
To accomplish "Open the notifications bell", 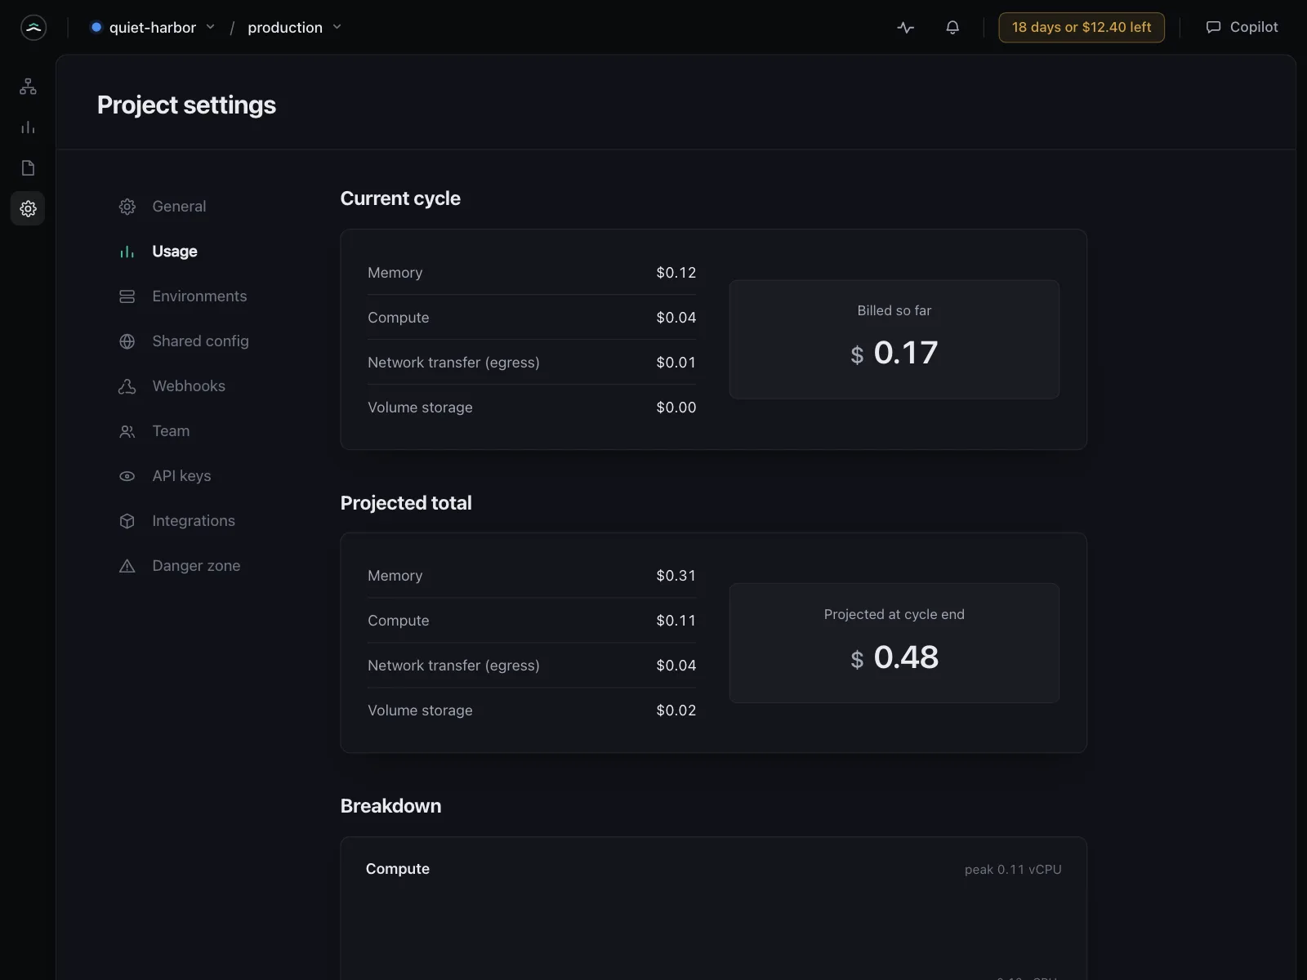I will (952, 27).
